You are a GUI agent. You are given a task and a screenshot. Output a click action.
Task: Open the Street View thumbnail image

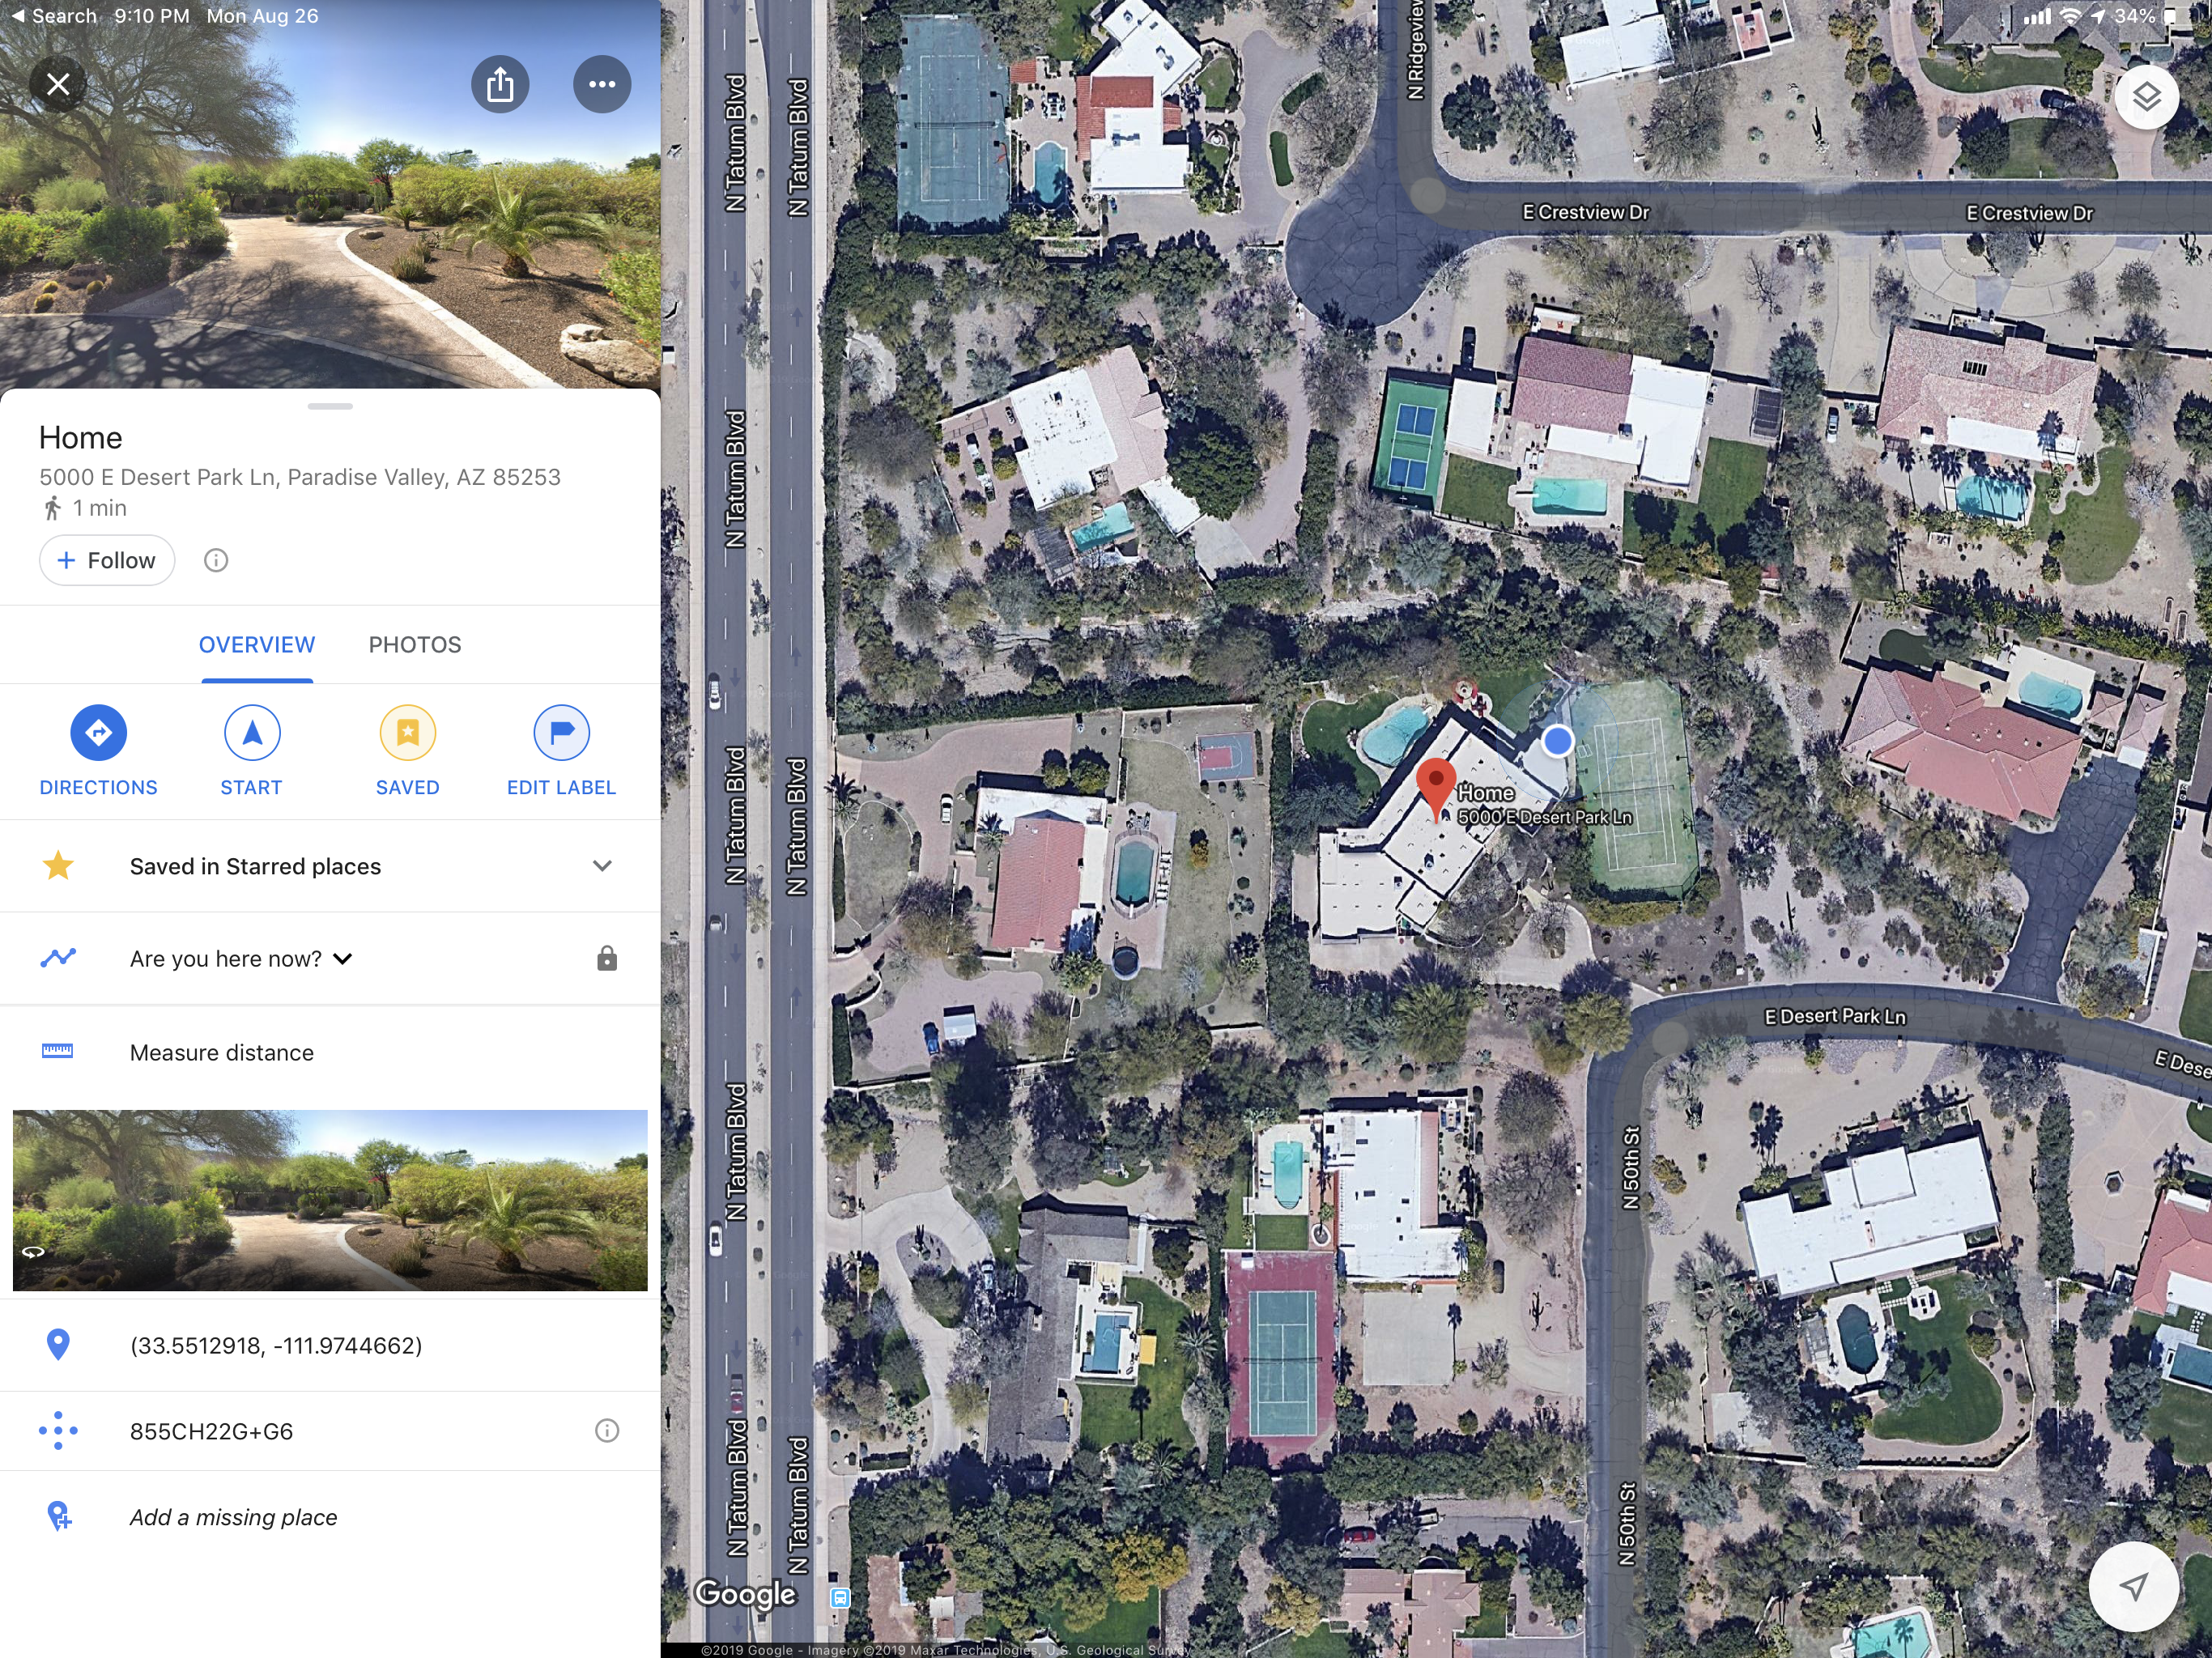330,1200
